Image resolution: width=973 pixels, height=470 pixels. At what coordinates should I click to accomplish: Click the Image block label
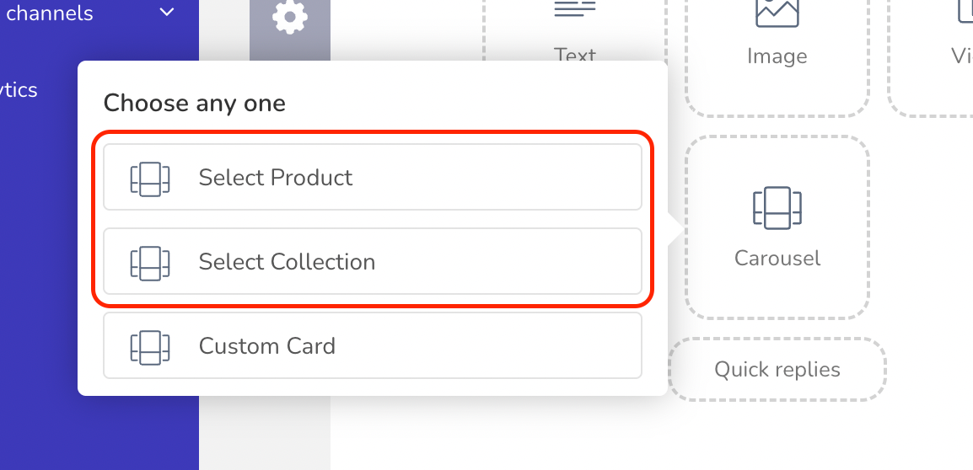tap(777, 56)
